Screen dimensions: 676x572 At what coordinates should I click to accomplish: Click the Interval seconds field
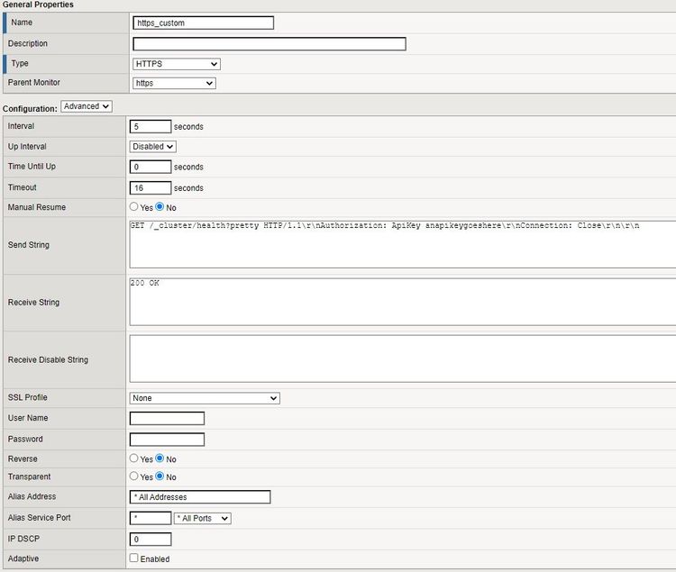[151, 126]
